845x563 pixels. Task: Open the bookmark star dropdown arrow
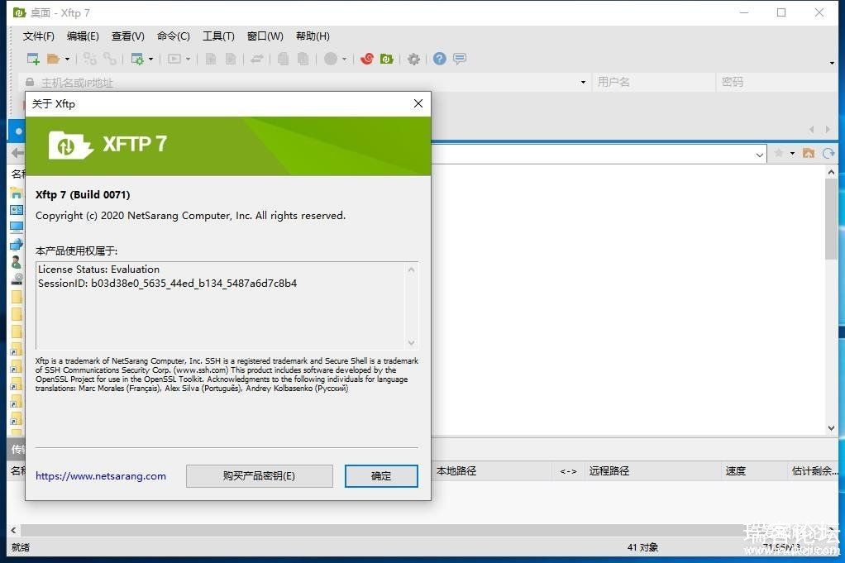792,154
